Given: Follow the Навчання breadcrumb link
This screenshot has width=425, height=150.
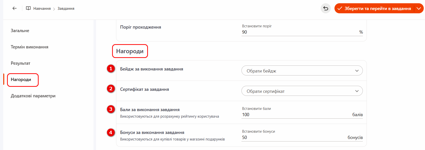Looking at the screenshot, I should coord(42,9).
